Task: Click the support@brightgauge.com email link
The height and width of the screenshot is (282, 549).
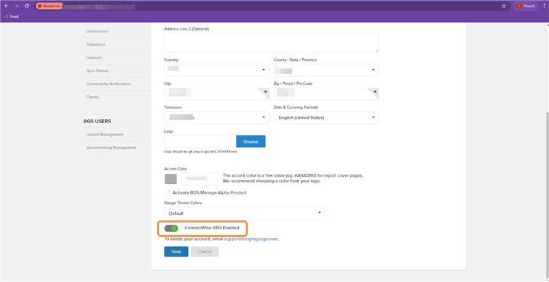Action: [250, 239]
